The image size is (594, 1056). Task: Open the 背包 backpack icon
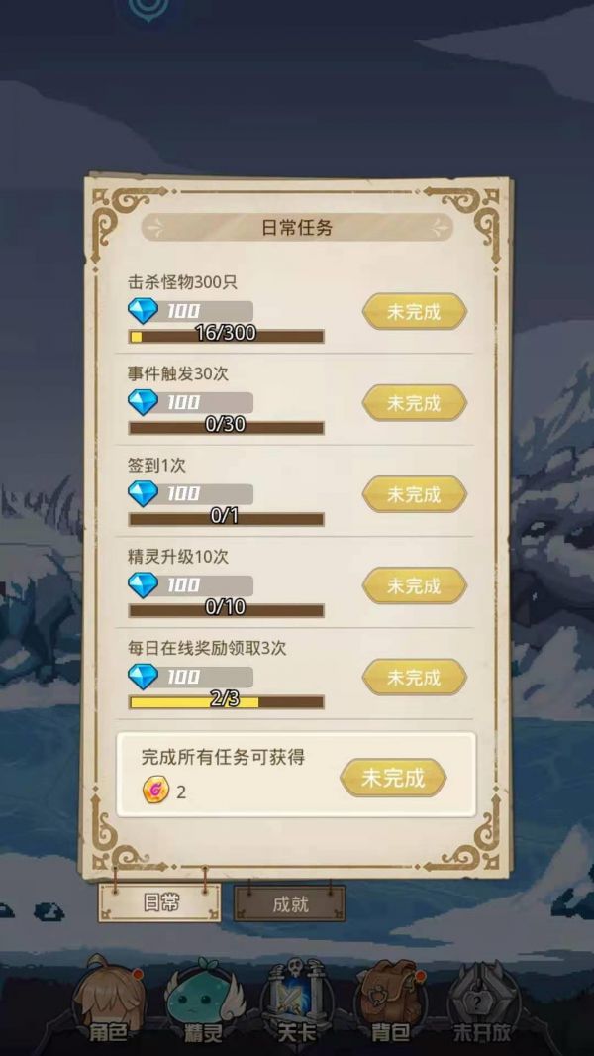(x=390, y=1003)
